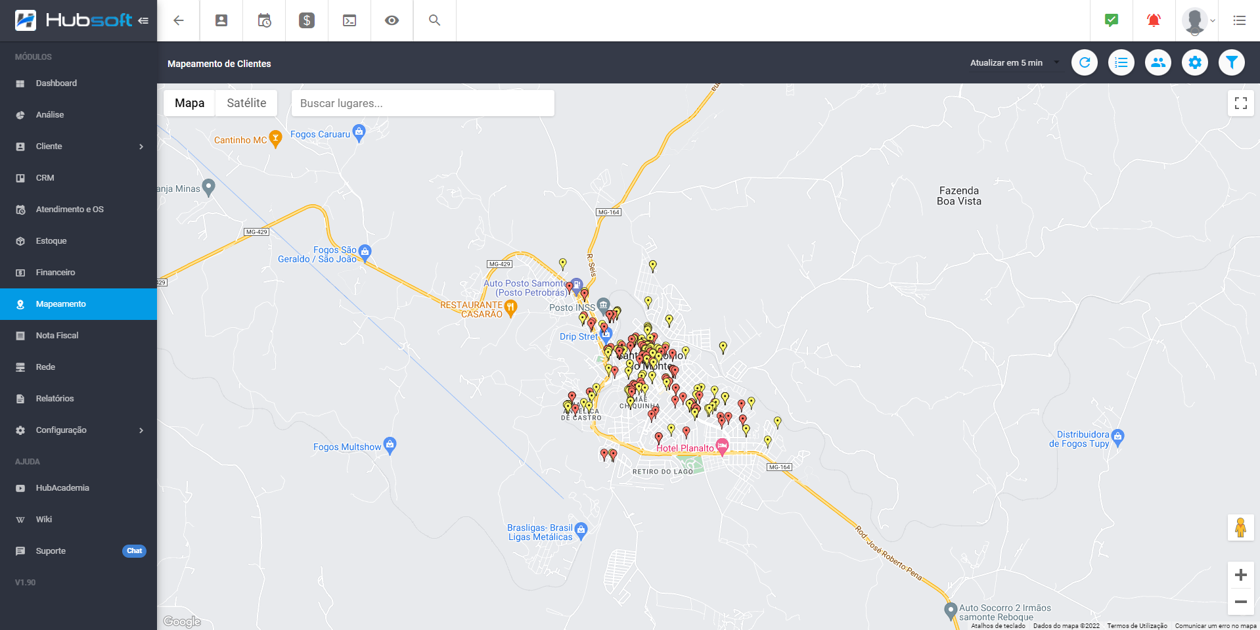The image size is (1260, 630).
Task: Collapse the sidebar with the arrow icon
Action: pyautogui.click(x=143, y=20)
